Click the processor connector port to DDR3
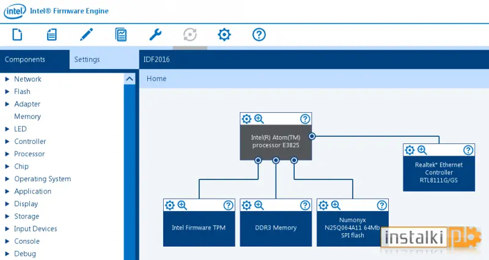The height and width of the screenshot is (260, 489). 276,161
